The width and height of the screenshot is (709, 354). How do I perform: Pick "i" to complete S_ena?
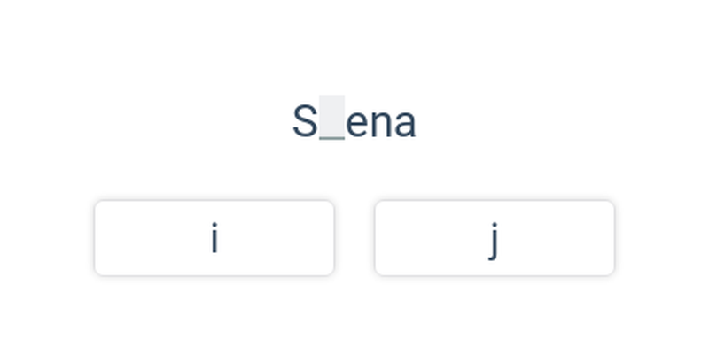pos(214,238)
